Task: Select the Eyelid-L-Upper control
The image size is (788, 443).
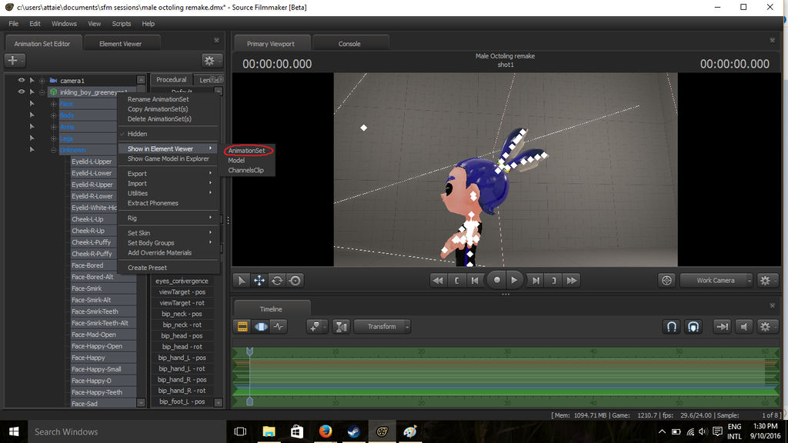Action: 92,162
